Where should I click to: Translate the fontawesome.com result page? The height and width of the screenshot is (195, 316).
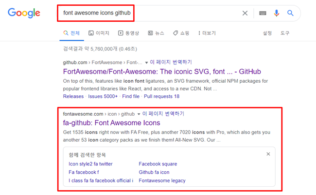coord(163,114)
